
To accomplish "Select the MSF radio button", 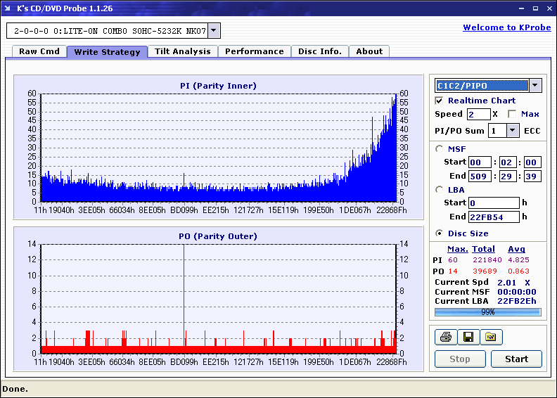I will [x=440, y=149].
